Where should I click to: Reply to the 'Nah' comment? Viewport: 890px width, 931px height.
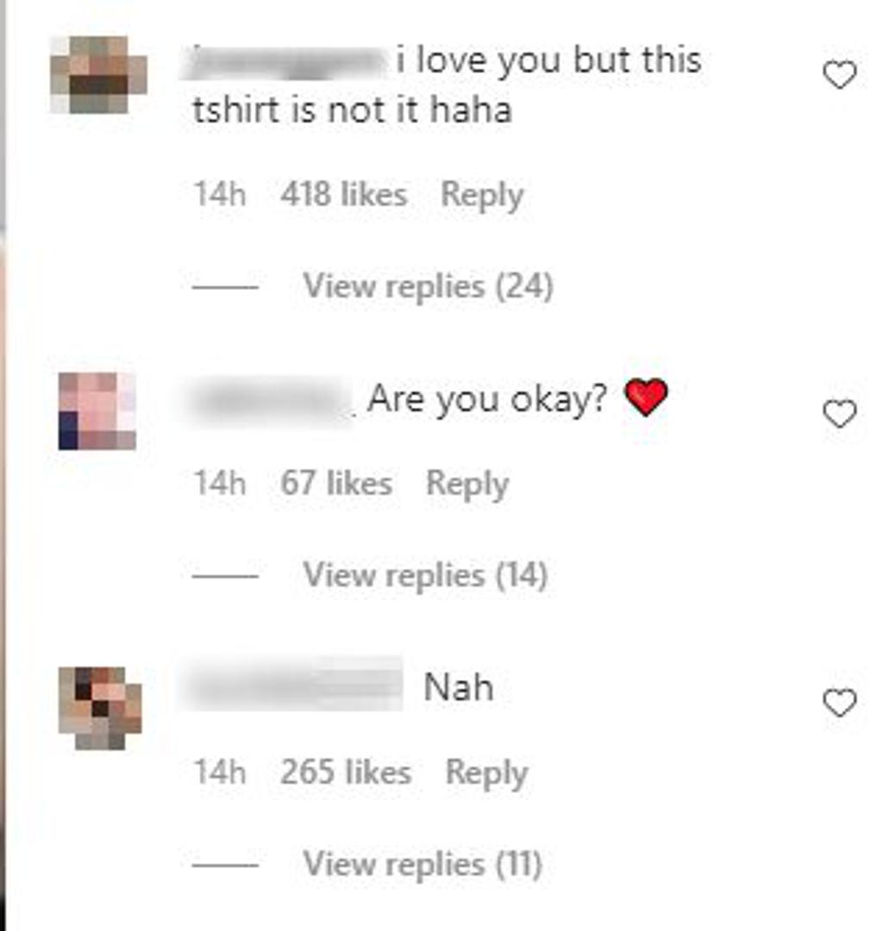tap(486, 773)
